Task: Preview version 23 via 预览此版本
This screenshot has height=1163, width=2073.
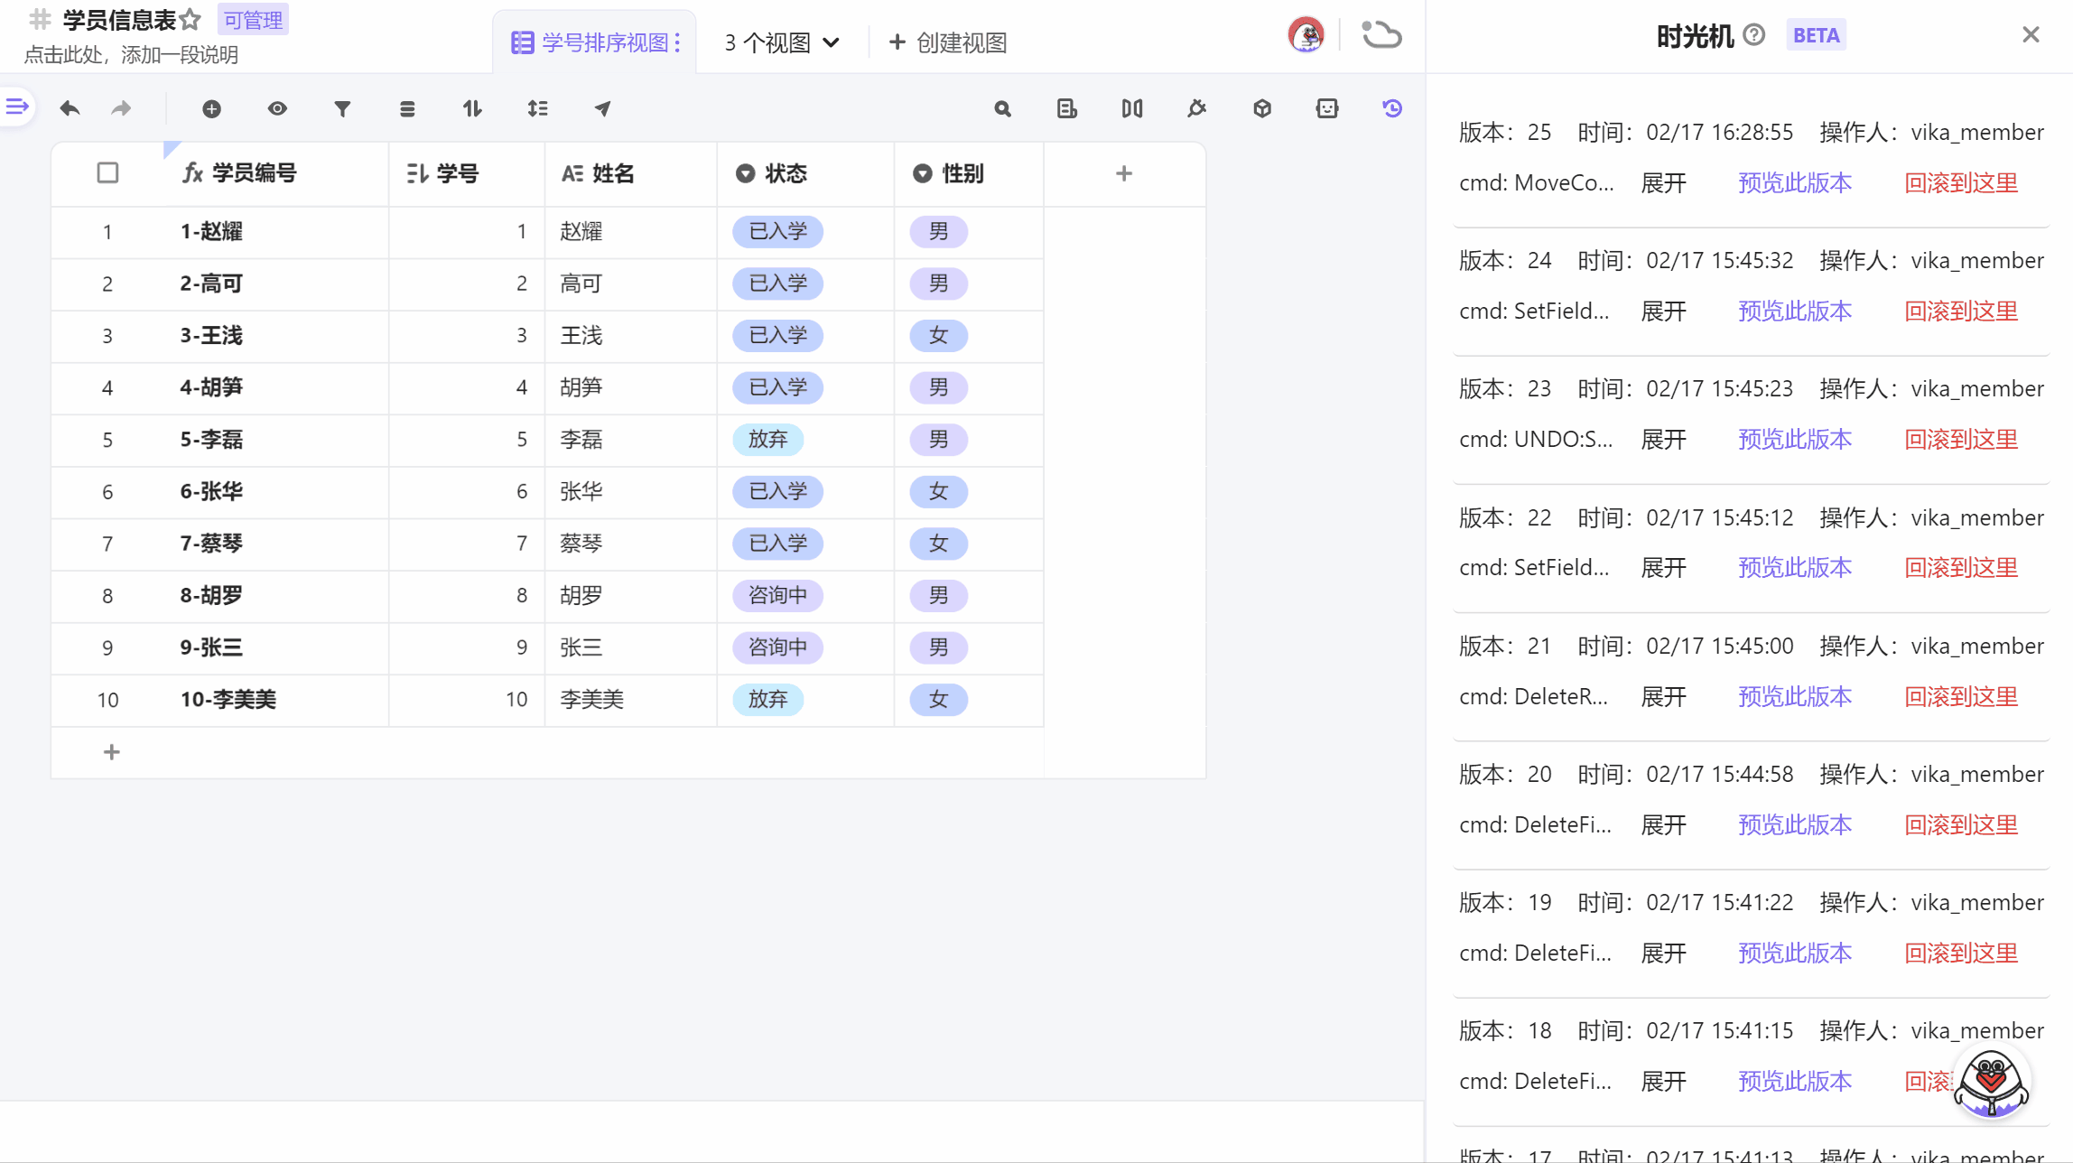Action: click(x=1795, y=440)
